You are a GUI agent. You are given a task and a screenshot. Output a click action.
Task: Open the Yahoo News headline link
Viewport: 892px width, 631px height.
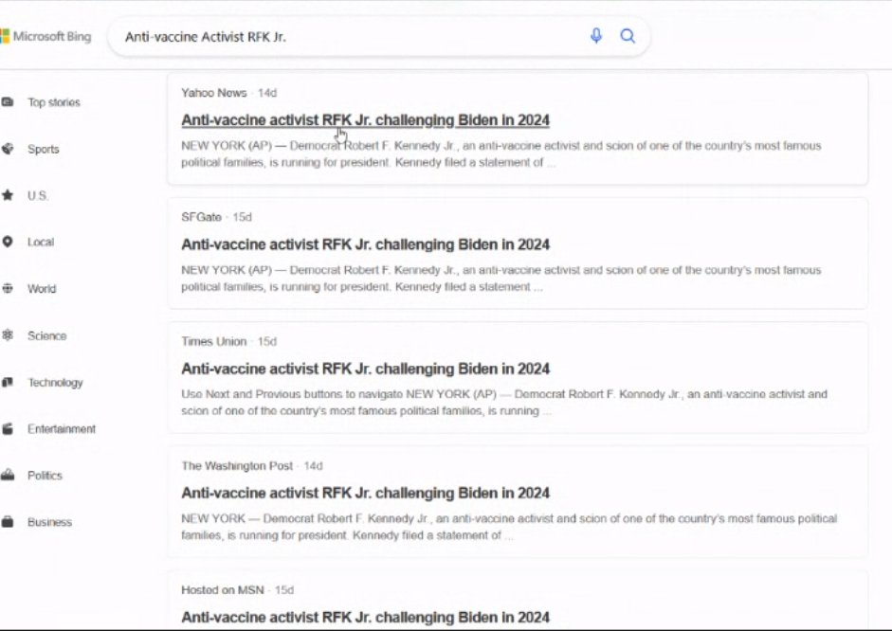[x=365, y=120]
